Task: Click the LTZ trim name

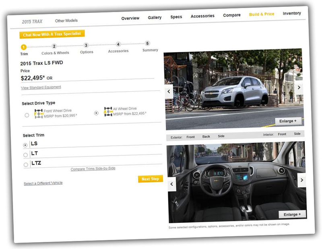Action: 36,163
